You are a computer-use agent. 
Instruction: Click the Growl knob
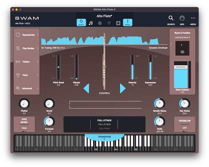pos(49,104)
